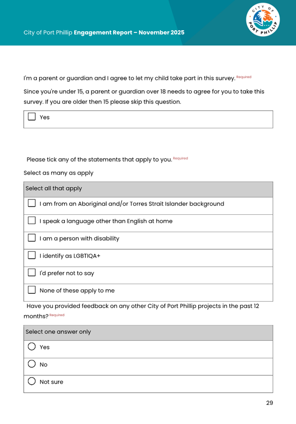Screen dimensions: 296x424
Task: Check None of these apply to me
Action: 32,291
